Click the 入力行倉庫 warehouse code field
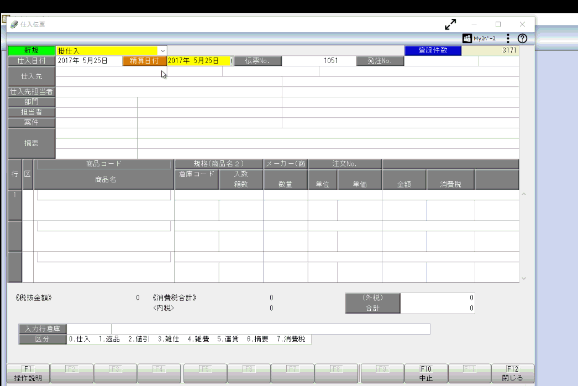 (x=89, y=330)
